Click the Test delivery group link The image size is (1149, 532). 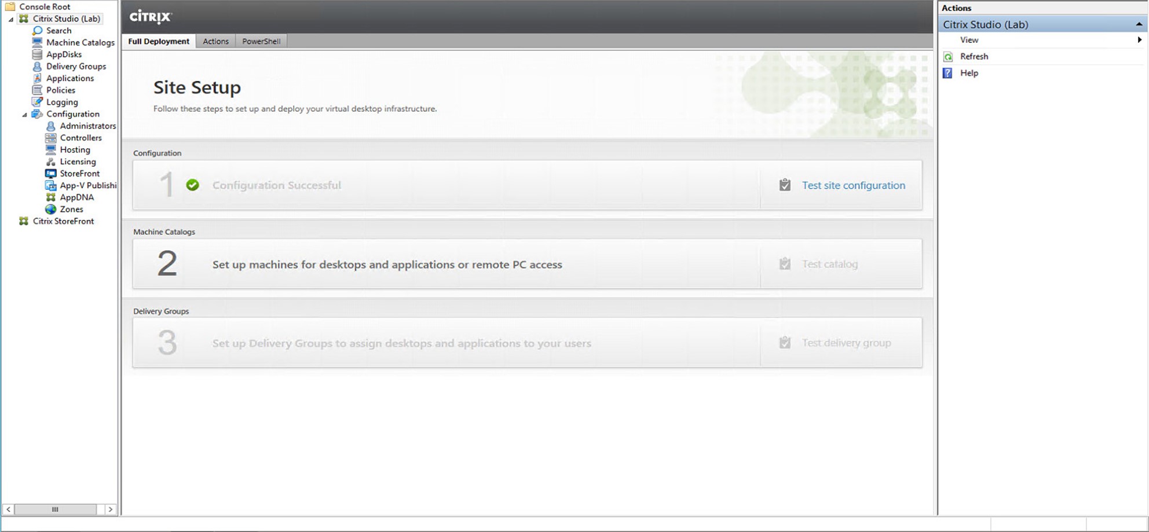(x=846, y=343)
